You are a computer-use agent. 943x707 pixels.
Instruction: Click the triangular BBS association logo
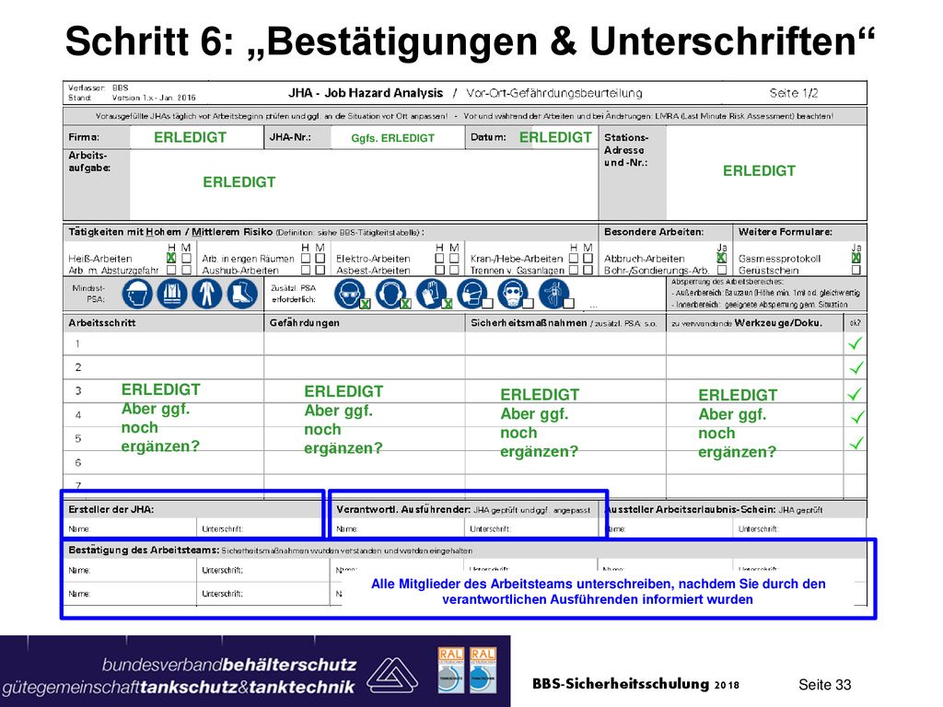point(392,675)
